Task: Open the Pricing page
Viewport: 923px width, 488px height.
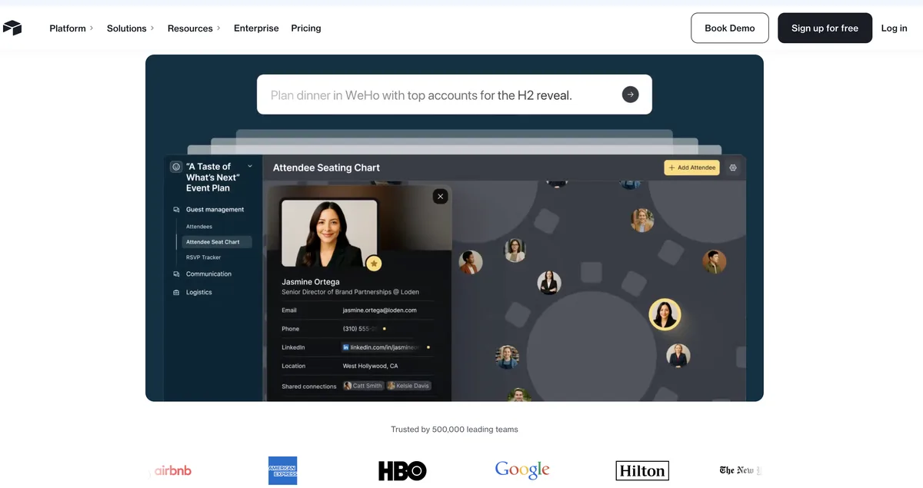Action: coord(306,28)
